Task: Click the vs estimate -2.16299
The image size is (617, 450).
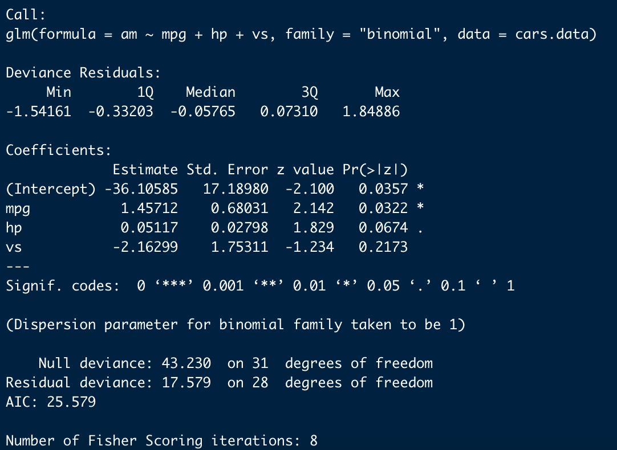Action: (x=145, y=247)
